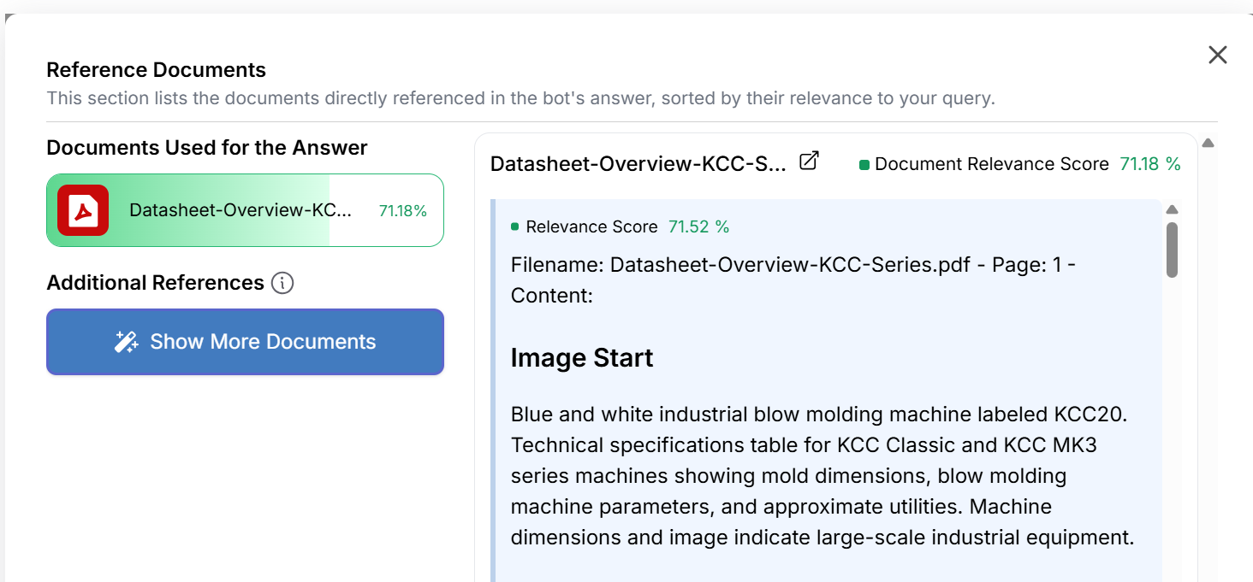Click green dot beside 71.52 % Relevance Score
The height and width of the screenshot is (582, 1253).
coord(515,227)
